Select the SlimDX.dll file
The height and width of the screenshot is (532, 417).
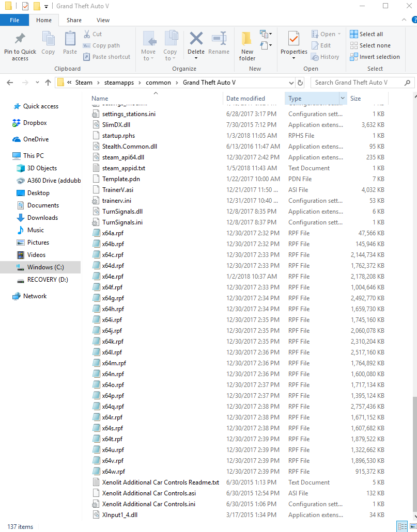tap(116, 125)
